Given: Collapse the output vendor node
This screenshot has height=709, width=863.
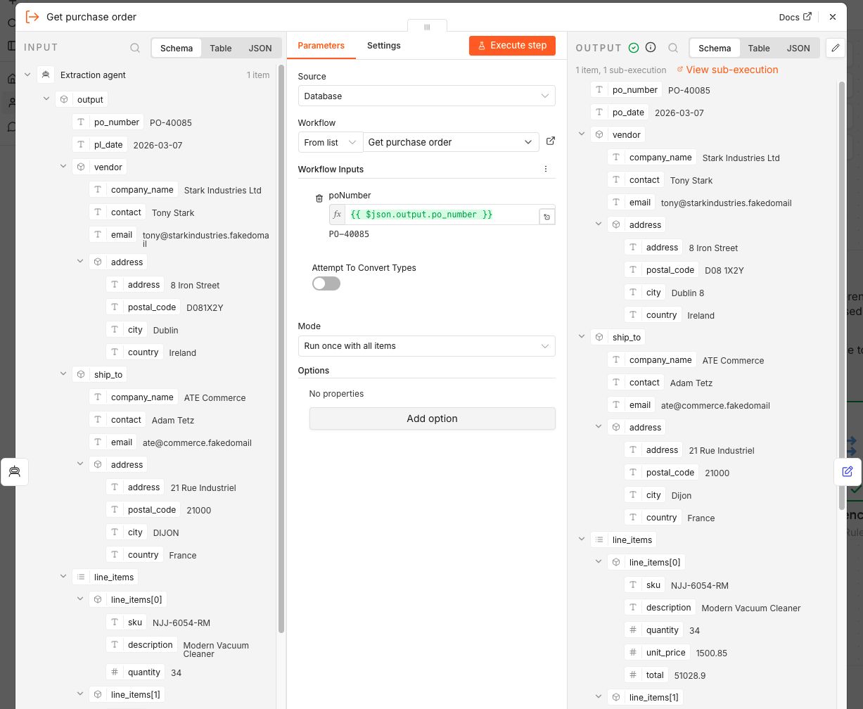Looking at the screenshot, I should coord(582,134).
